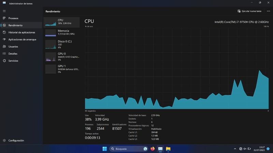Click the Aplicaciones de arranque icon
Image resolution: width=273 pixels, height=153 pixels.
4,39
